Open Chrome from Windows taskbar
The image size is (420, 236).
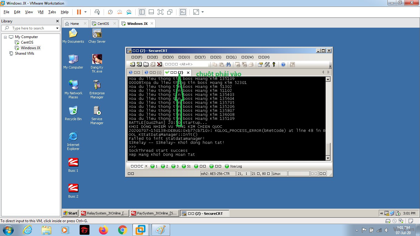(122, 230)
